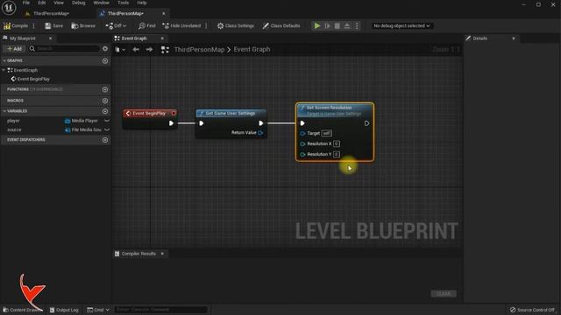Collapse the Graphs section

4,60
